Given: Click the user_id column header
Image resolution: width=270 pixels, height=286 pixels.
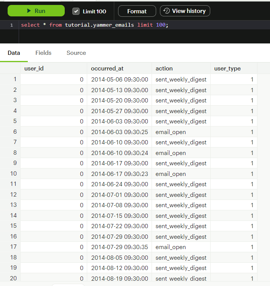Looking at the screenshot, I should pyautogui.click(x=54, y=69).
